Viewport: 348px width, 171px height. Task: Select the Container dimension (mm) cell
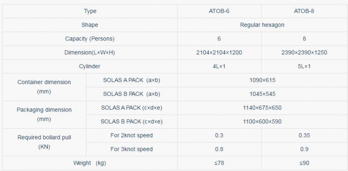click(x=44, y=87)
